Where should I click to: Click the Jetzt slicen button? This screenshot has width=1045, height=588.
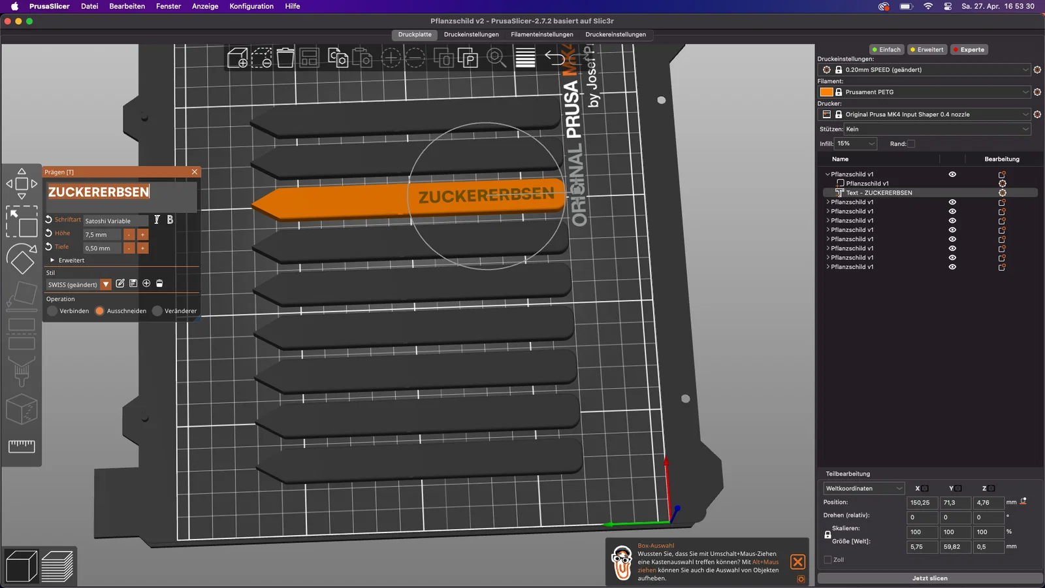point(930,578)
